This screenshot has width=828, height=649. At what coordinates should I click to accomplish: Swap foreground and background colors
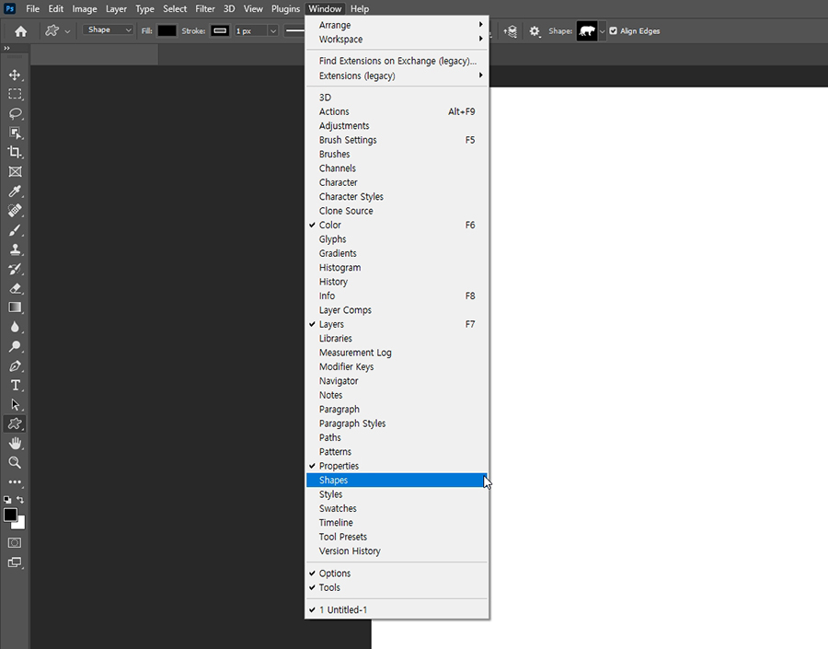(20, 500)
